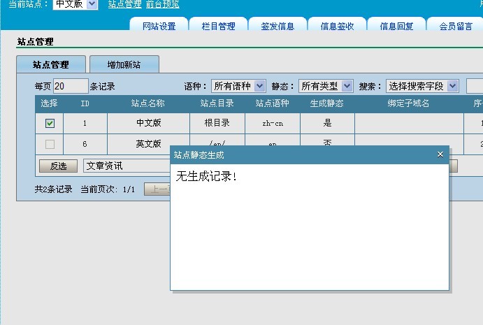Screen dimensions: 483x325
Task: Open the 会员留言 navigation tab
Action: tap(456, 27)
